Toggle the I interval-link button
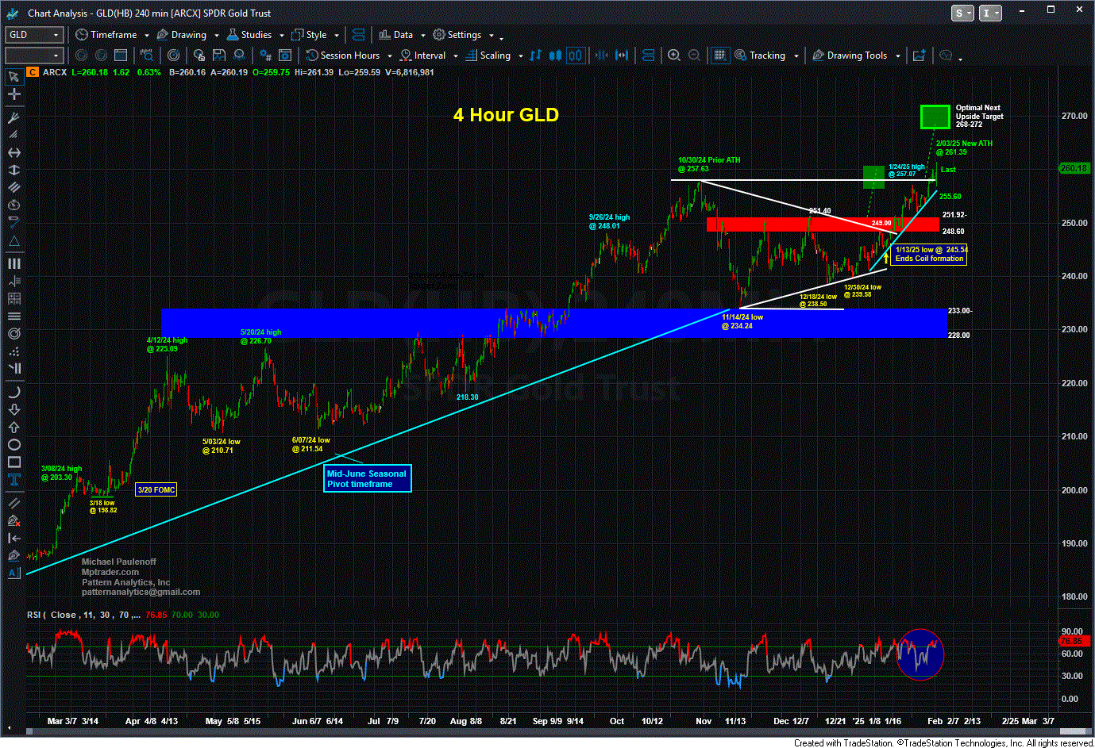Viewport: 1095px width, 748px height. coord(989,13)
